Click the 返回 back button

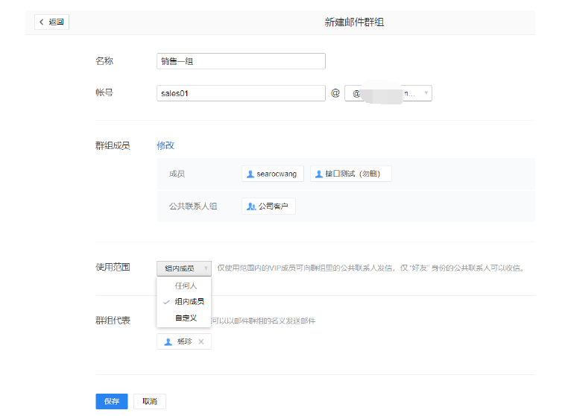coord(51,22)
